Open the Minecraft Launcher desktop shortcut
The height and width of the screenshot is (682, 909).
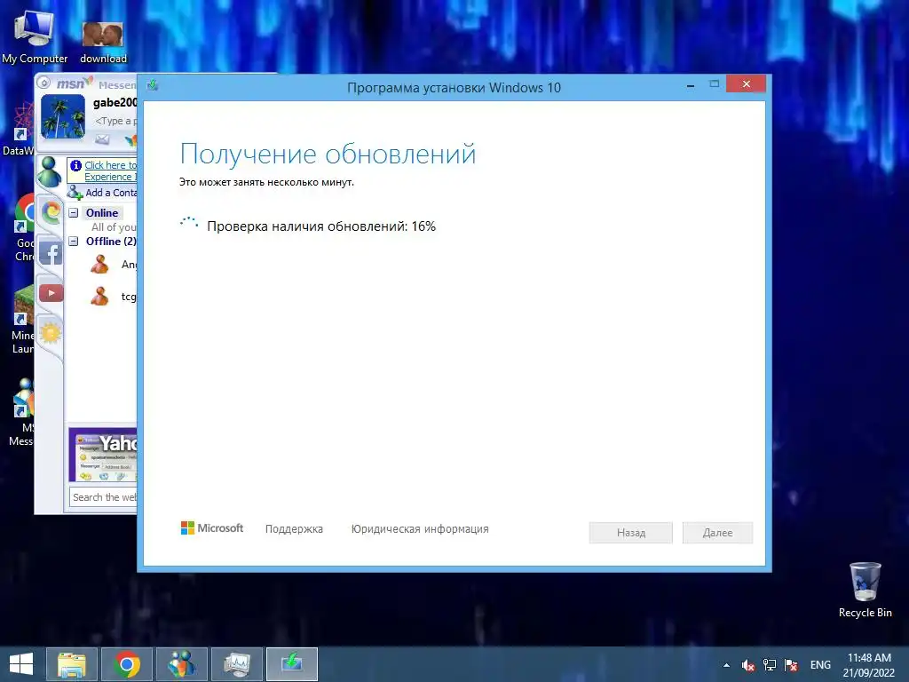pos(22,321)
